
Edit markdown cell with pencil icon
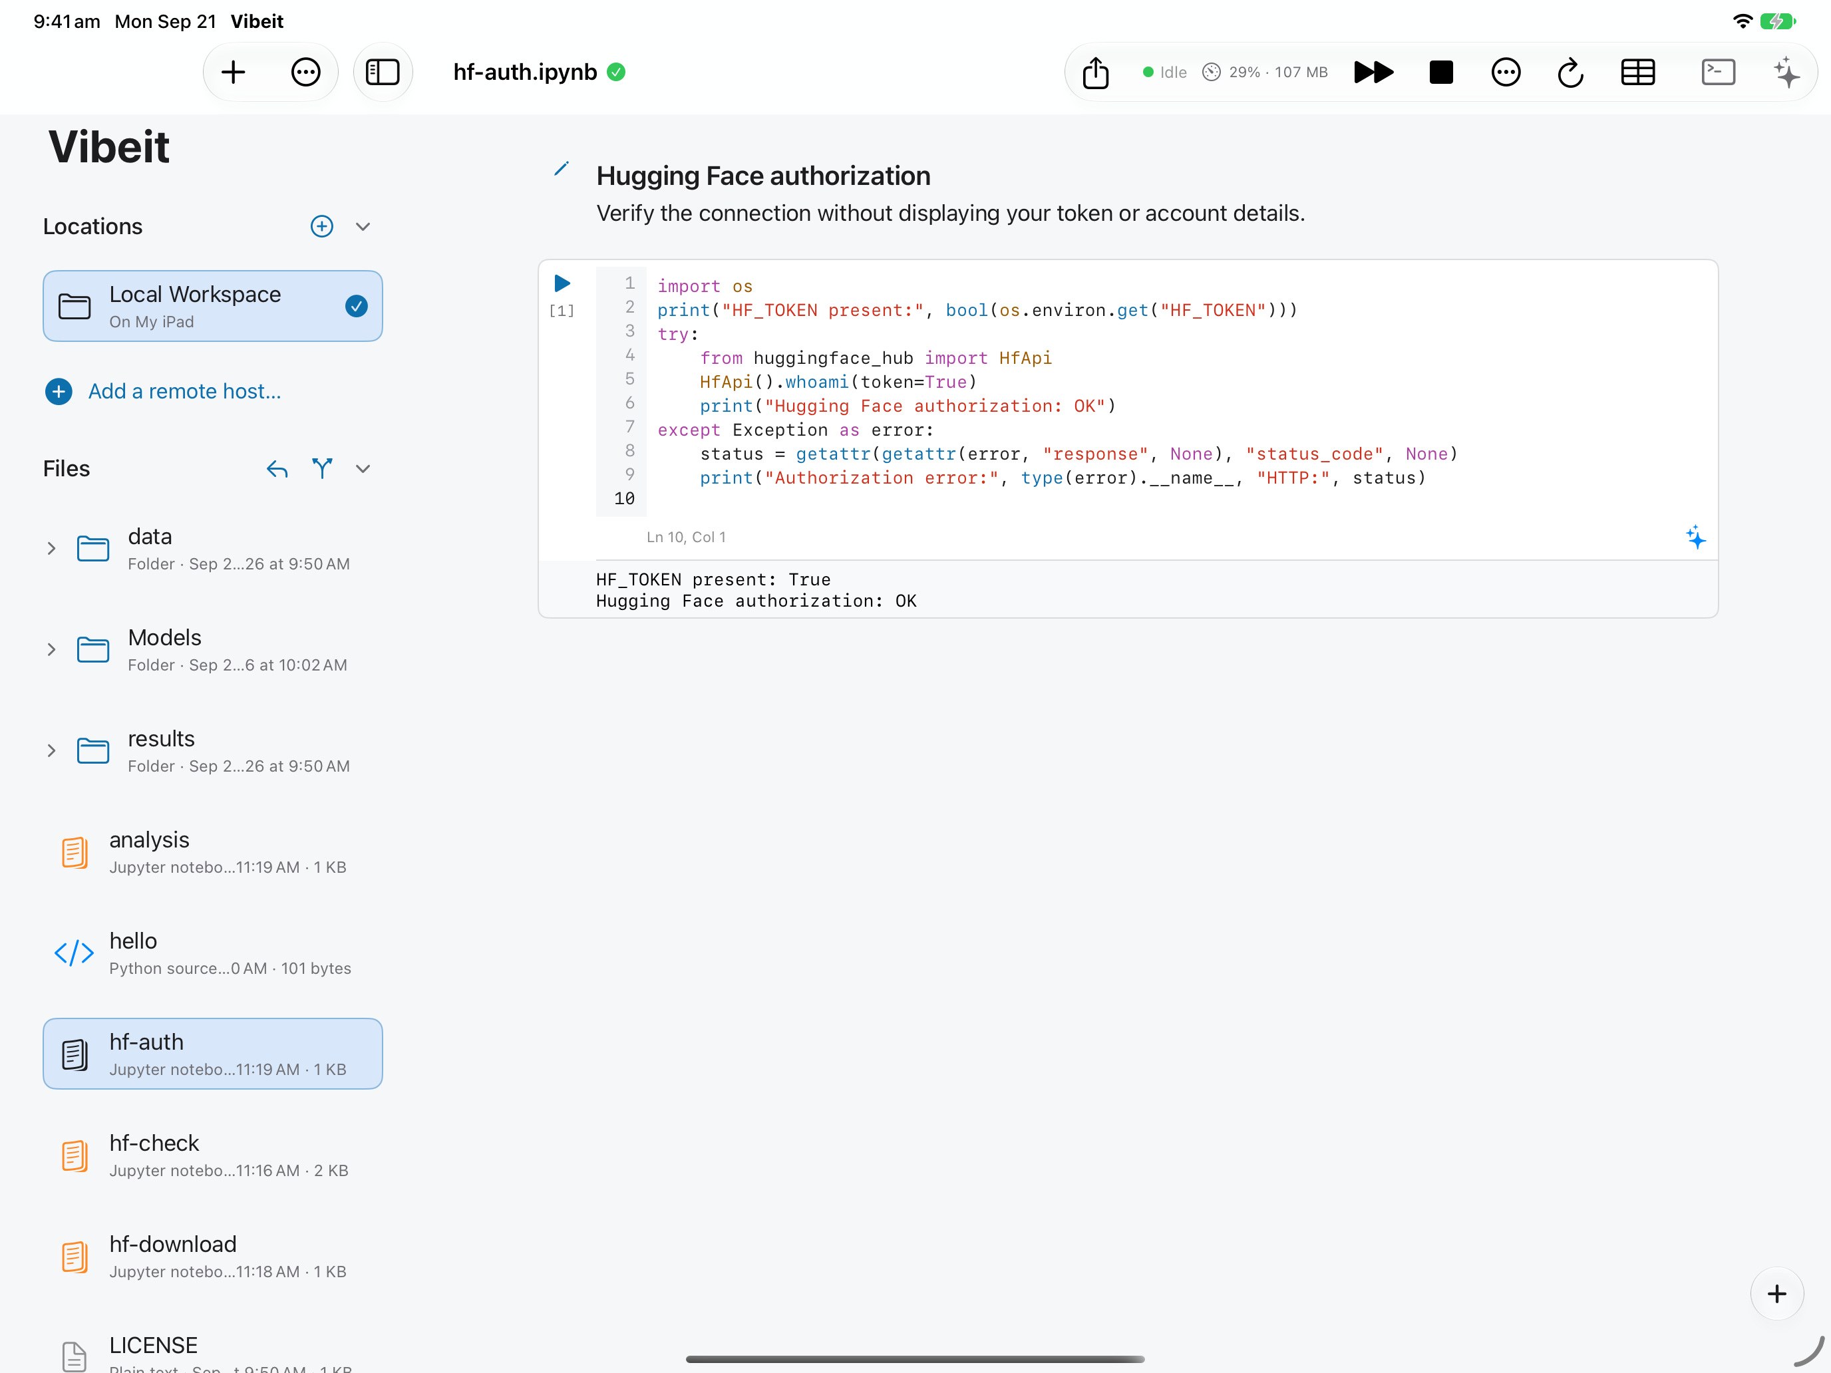pos(562,169)
